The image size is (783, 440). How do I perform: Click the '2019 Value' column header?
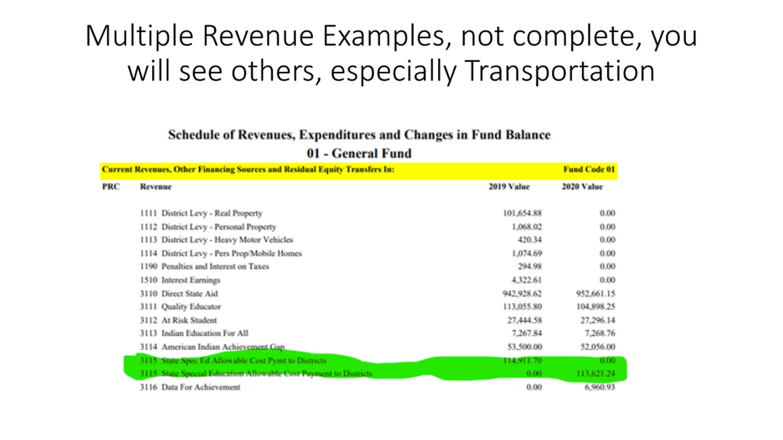point(509,187)
